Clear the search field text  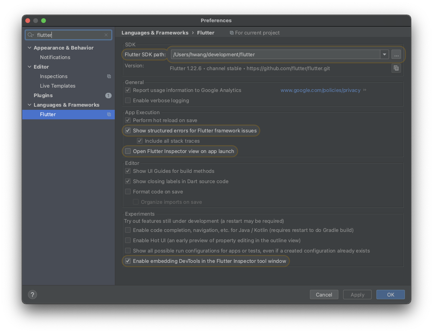point(106,35)
